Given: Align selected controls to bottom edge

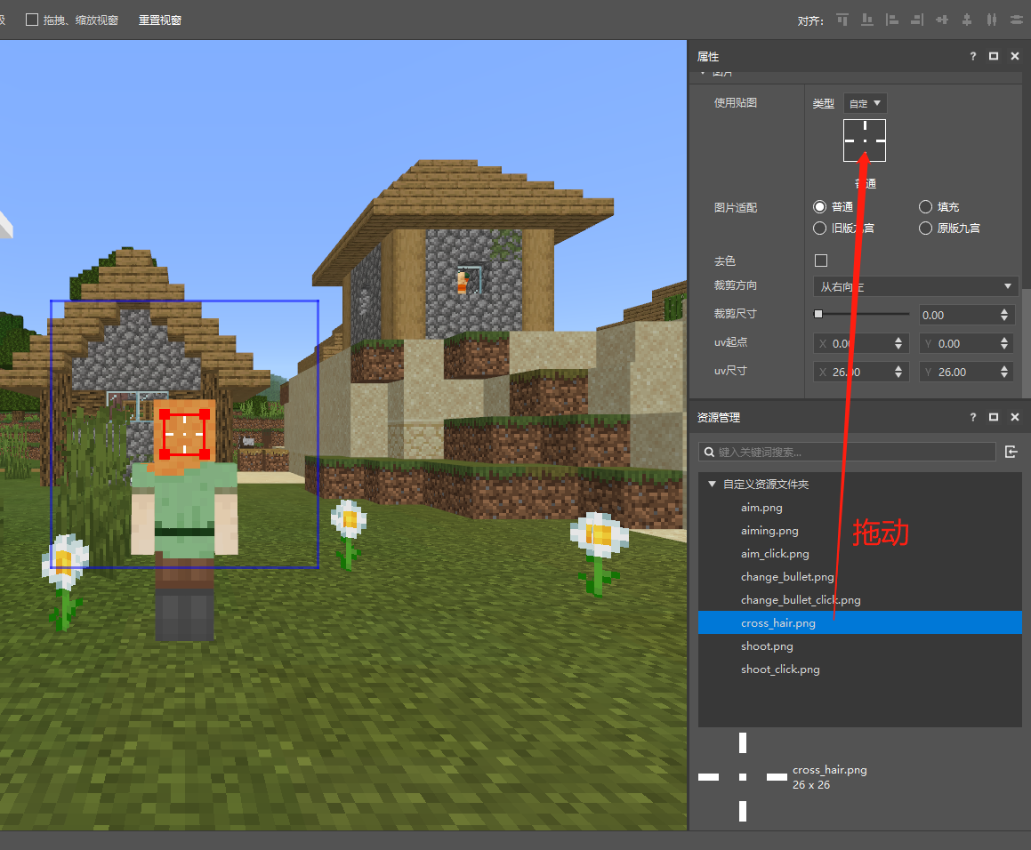Looking at the screenshot, I should point(867,20).
